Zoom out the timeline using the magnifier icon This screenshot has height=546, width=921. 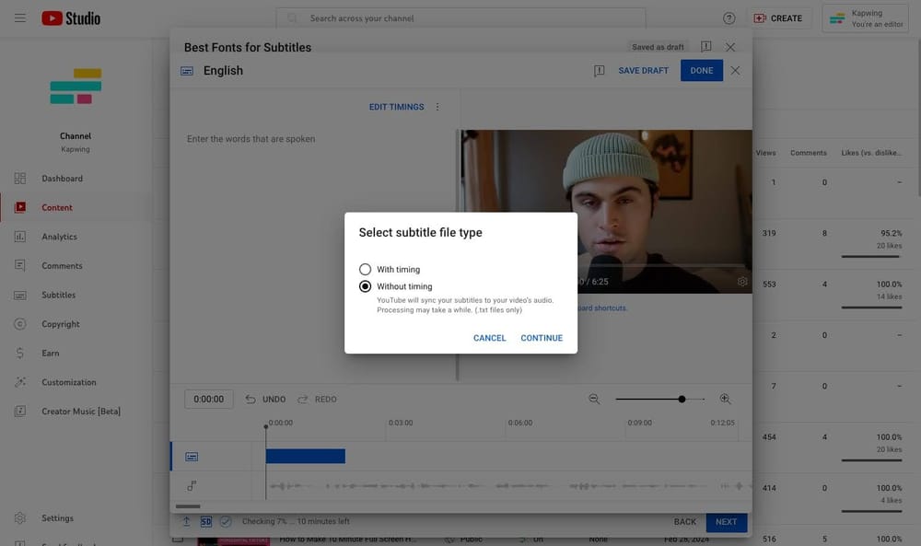point(594,399)
